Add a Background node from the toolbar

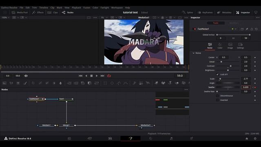pyautogui.click(x=4, y=83)
